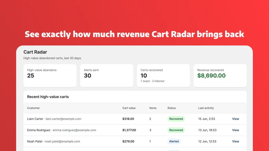Select the Carts recovered card
269x151 pixels.
pos(163,75)
